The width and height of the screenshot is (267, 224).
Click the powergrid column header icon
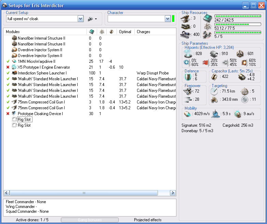point(102,32)
